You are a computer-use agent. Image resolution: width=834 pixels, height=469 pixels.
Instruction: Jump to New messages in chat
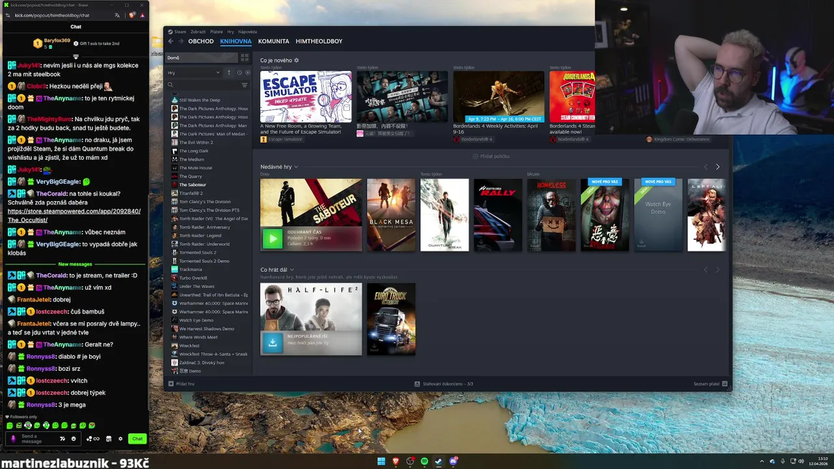76,264
